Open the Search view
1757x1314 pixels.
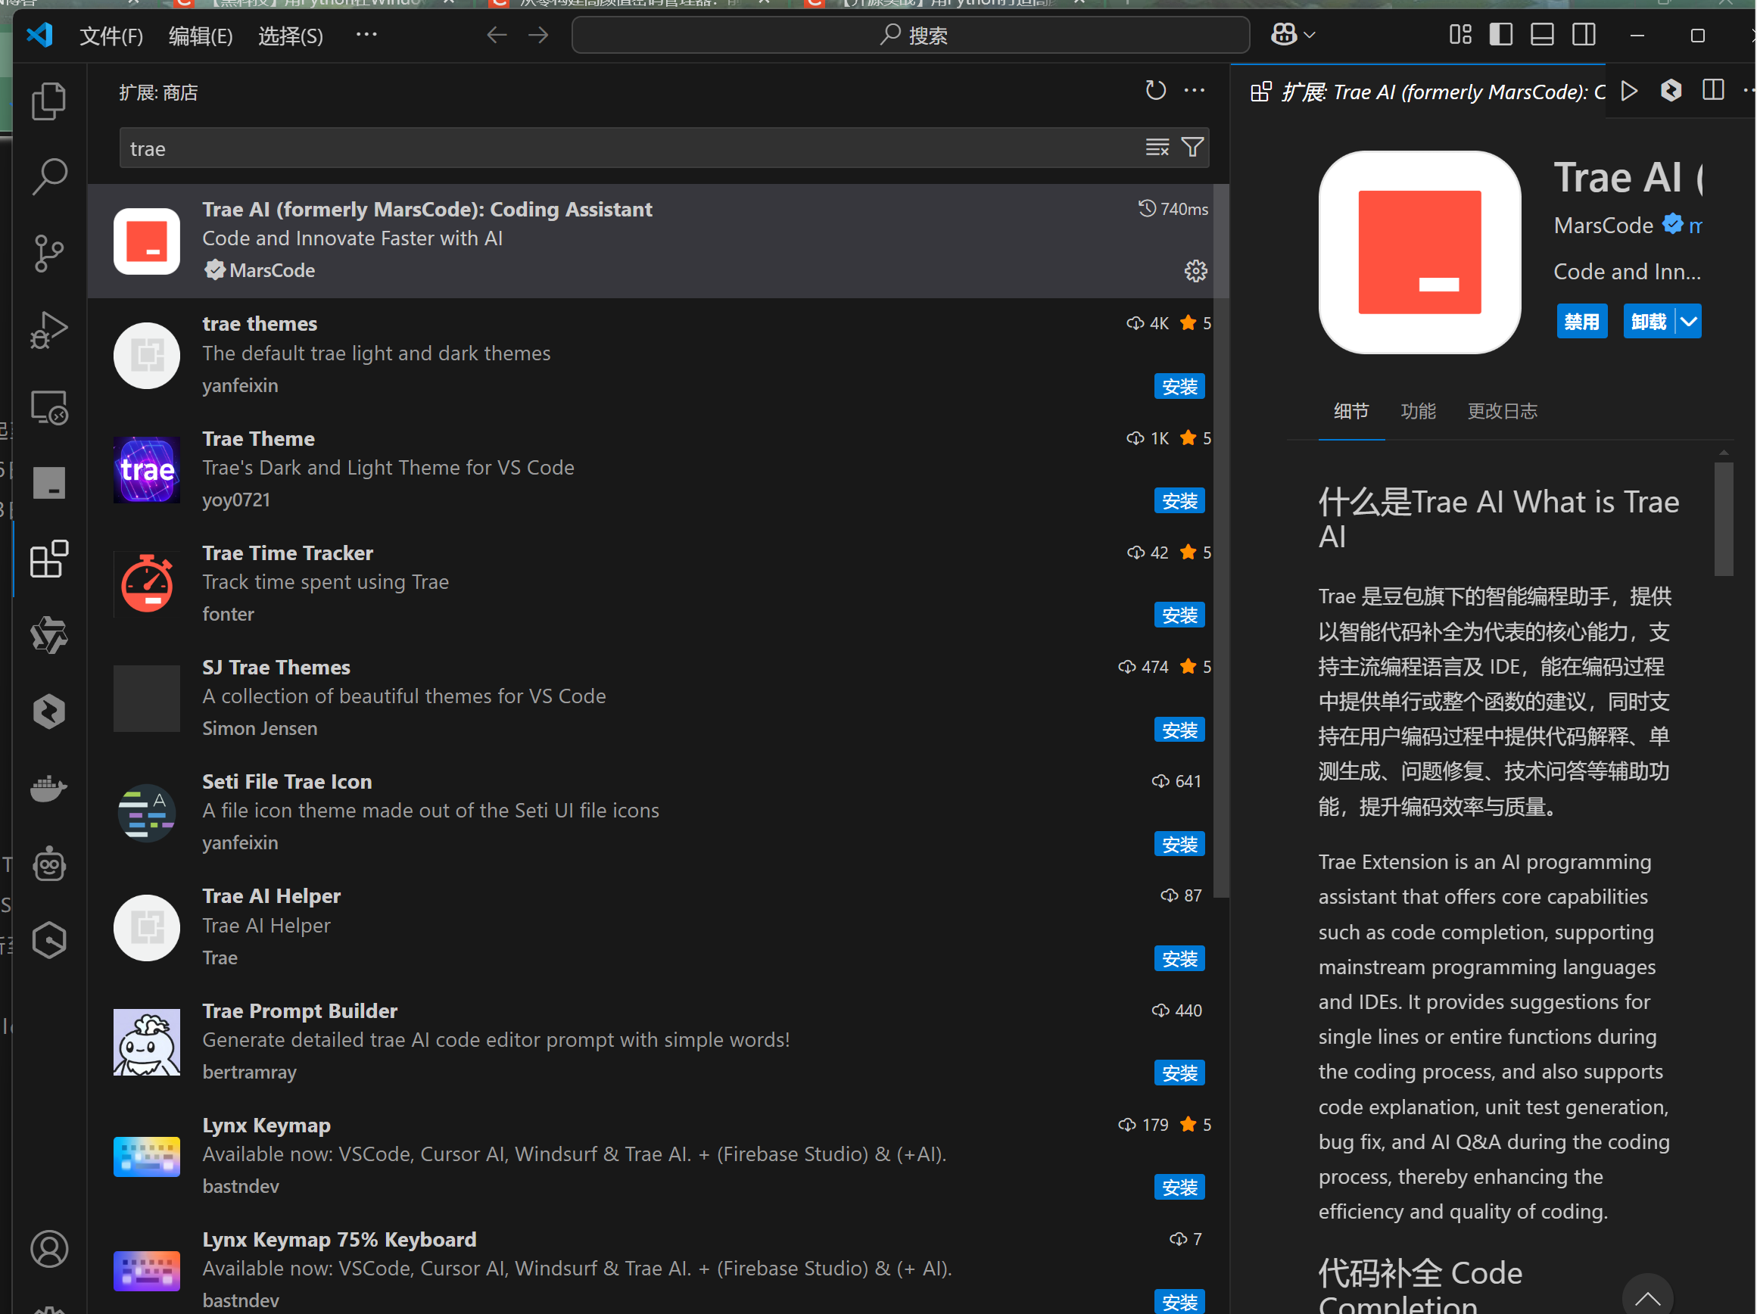click(49, 176)
